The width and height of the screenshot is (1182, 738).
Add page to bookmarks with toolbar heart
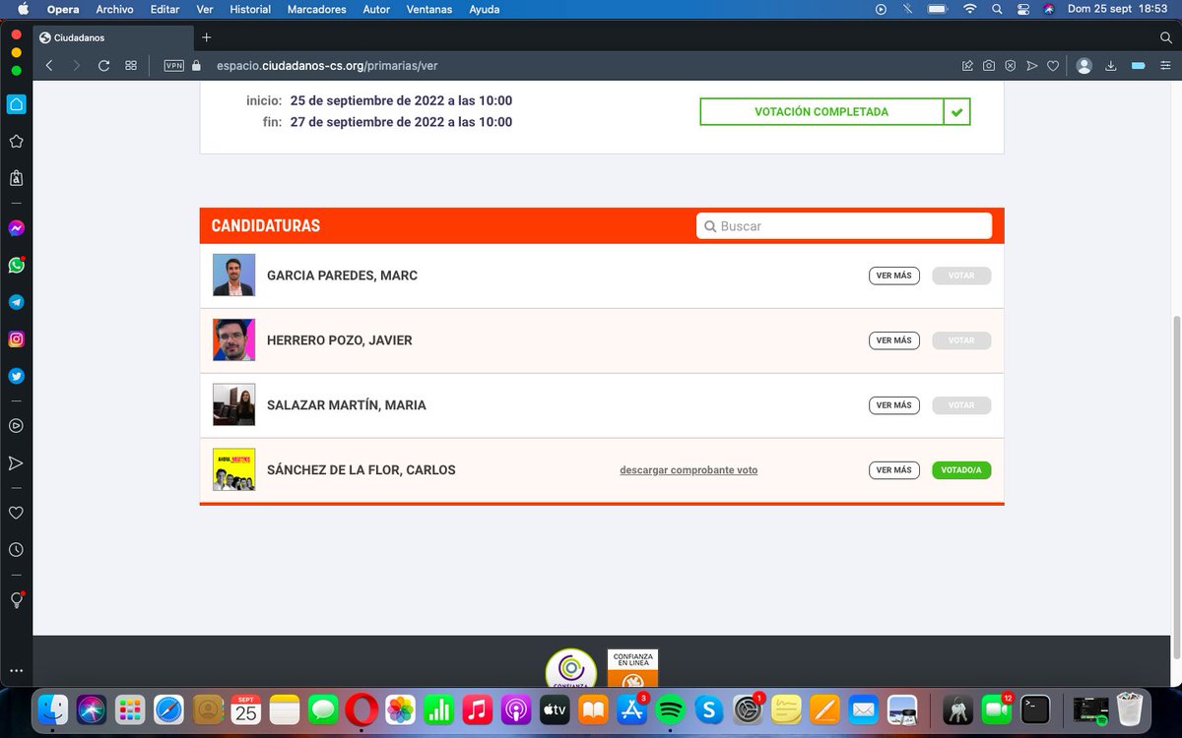coord(1053,66)
